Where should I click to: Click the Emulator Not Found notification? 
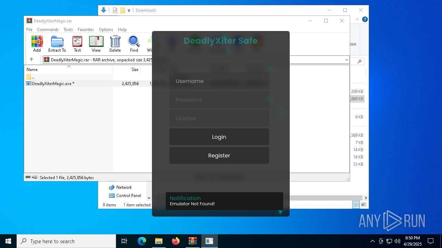click(x=224, y=201)
